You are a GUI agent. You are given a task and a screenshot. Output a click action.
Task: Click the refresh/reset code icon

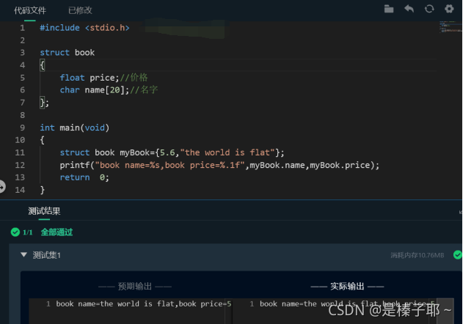(x=429, y=9)
